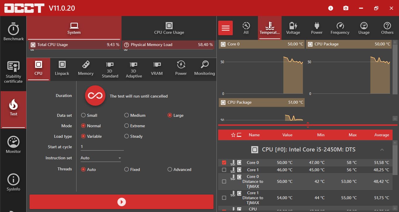The width and height of the screenshot is (399, 212).
Task: Sort by the Max column header
Action: (x=353, y=135)
